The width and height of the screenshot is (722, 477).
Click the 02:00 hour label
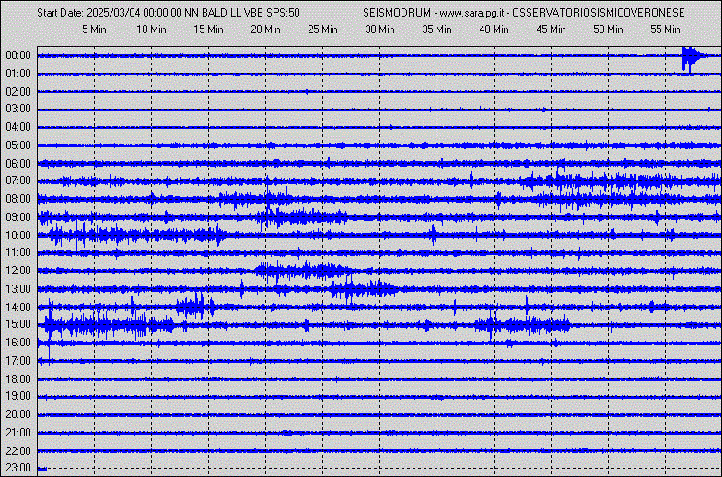point(18,92)
